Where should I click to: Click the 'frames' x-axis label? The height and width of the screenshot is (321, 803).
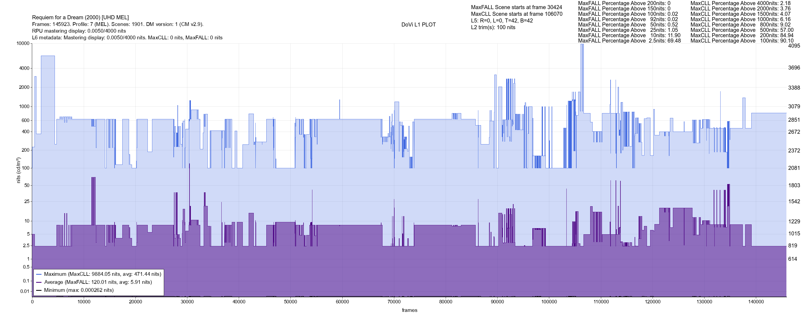click(x=409, y=310)
